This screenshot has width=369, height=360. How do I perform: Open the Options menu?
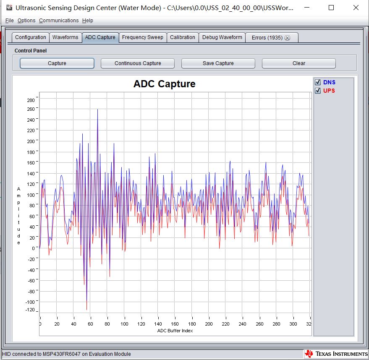pyautogui.click(x=26, y=21)
